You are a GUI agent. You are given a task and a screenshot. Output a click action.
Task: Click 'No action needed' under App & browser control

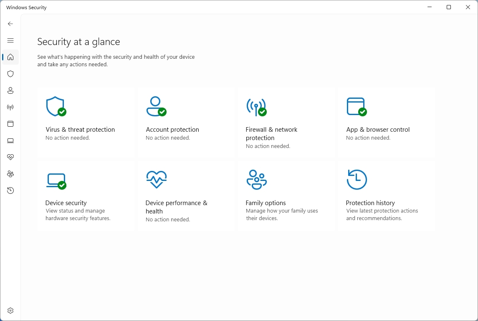click(x=368, y=138)
